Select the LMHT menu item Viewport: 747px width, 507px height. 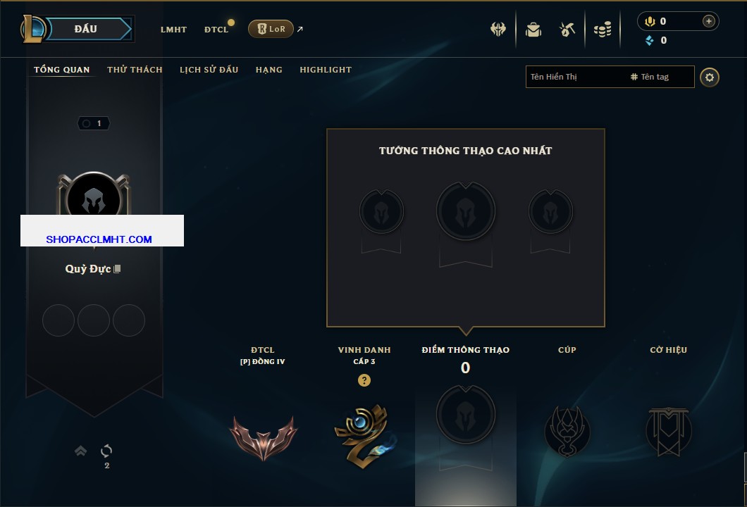click(x=173, y=30)
